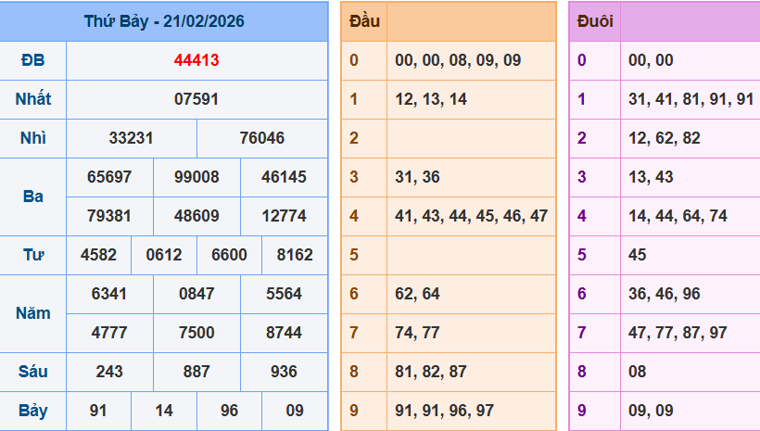The image size is (760, 431).
Task: Select fourth prize number 6600
Action: pyautogui.click(x=229, y=255)
